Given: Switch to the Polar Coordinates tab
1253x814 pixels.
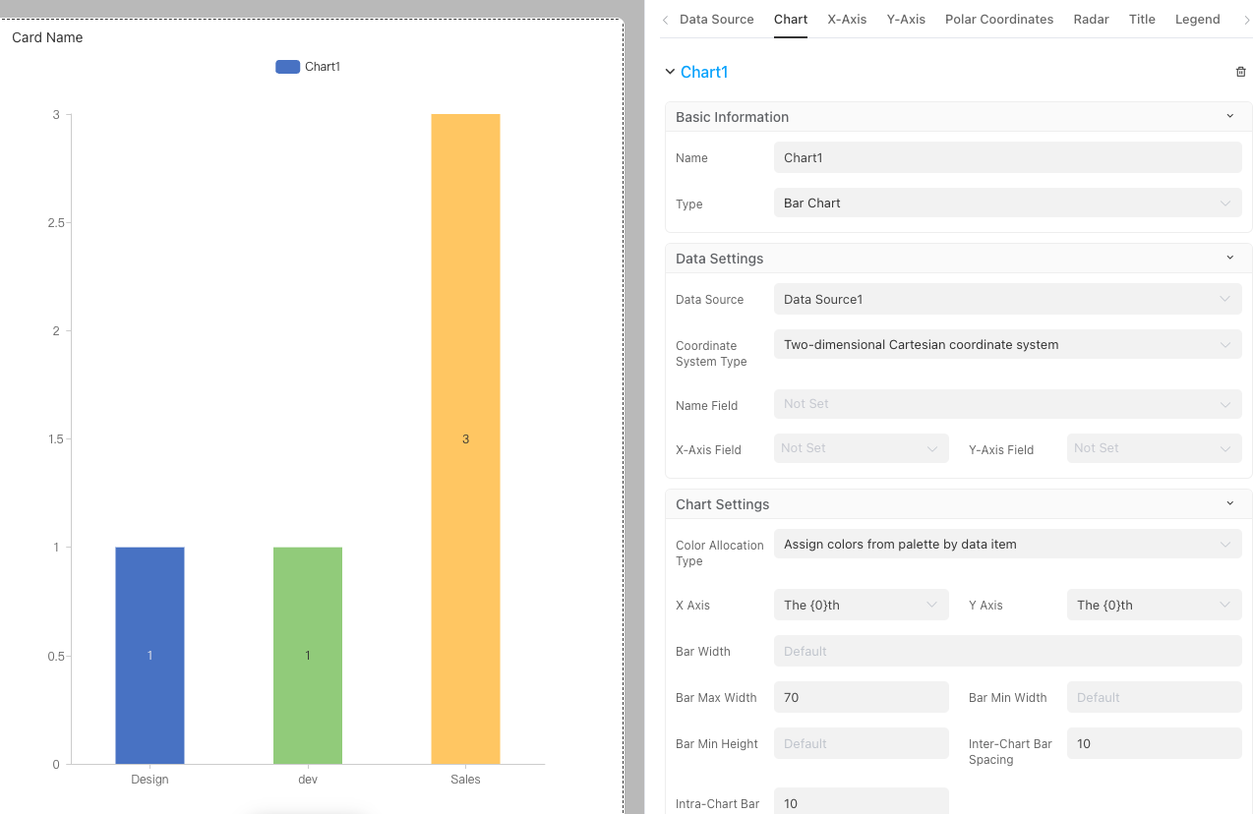Looking at the screenshot, I should [x=998, y=20].
